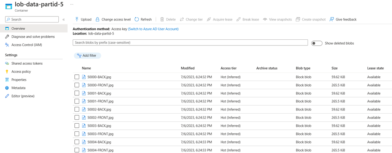The height and width of the screenshot is (153, 392).
Task: Click the Search blobs by prefix field
Action: pyautogui.click(x=190, y=43)
